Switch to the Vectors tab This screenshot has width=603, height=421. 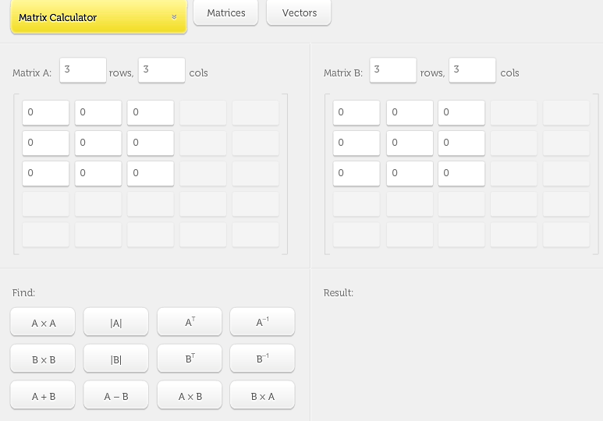299,13
